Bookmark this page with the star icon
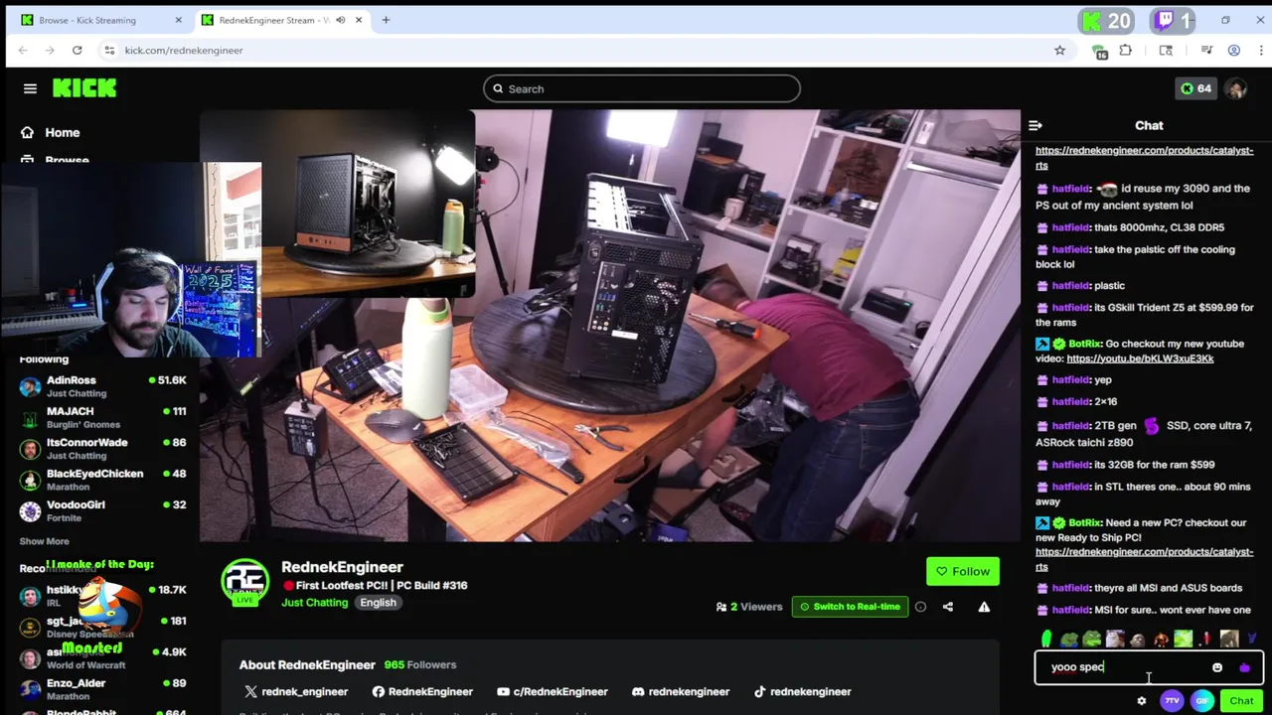The width and height of the screenshot is (1272, 715). [x=1059, y=50]
